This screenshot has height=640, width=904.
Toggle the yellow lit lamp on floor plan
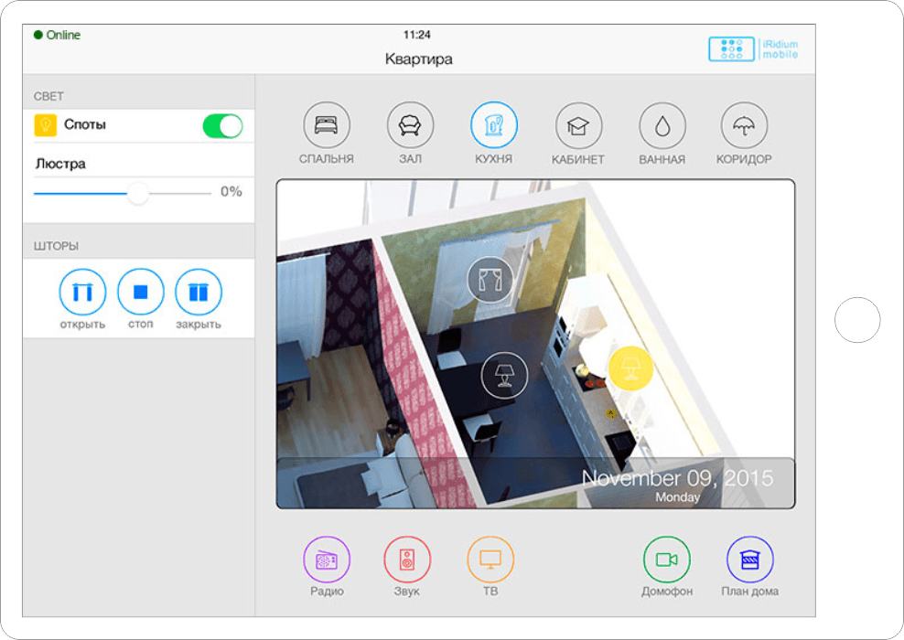click(630, 368)
